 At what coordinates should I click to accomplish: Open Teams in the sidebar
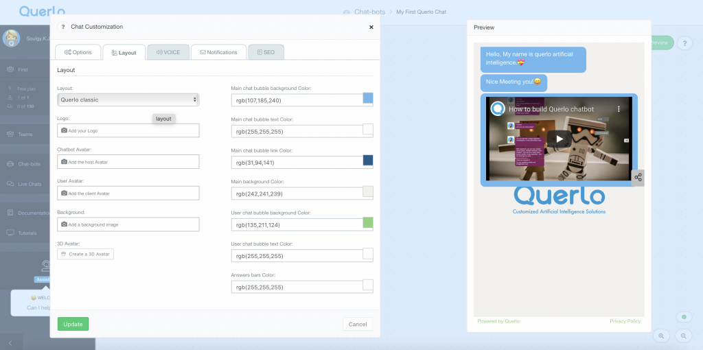point(25,135)
